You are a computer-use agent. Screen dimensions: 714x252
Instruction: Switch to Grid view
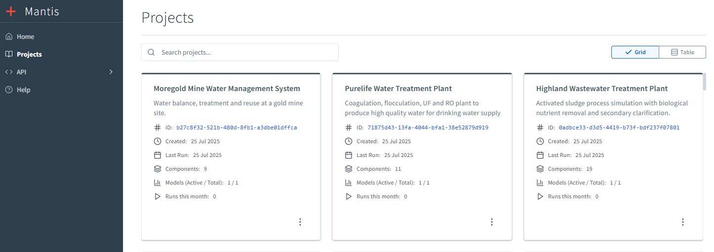(x=635, y=52)
